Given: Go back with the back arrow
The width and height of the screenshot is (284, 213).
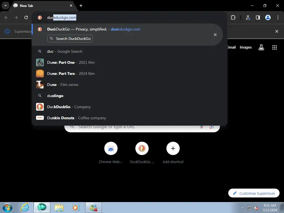Looking at the screenshot, I should pyautogui.click(x=6, y=17).
